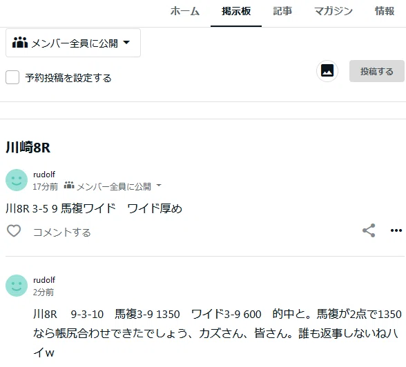Screen dimensions: 406x367
Task: Open the 記事 tab
Action: pyautogui.click(x=282, y=11)
